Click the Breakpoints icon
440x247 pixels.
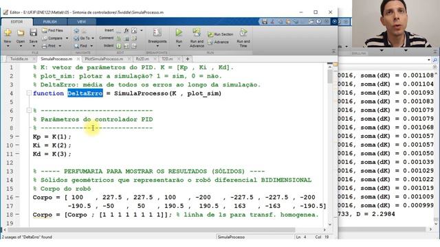pyautogui.click(x=157, y=32)
